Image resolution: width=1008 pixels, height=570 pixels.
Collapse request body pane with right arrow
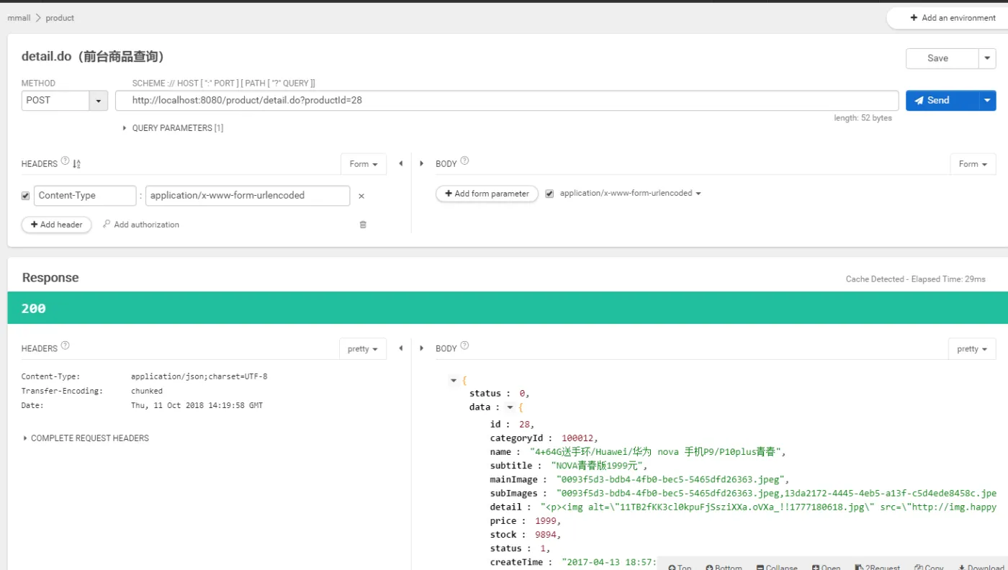422,164
